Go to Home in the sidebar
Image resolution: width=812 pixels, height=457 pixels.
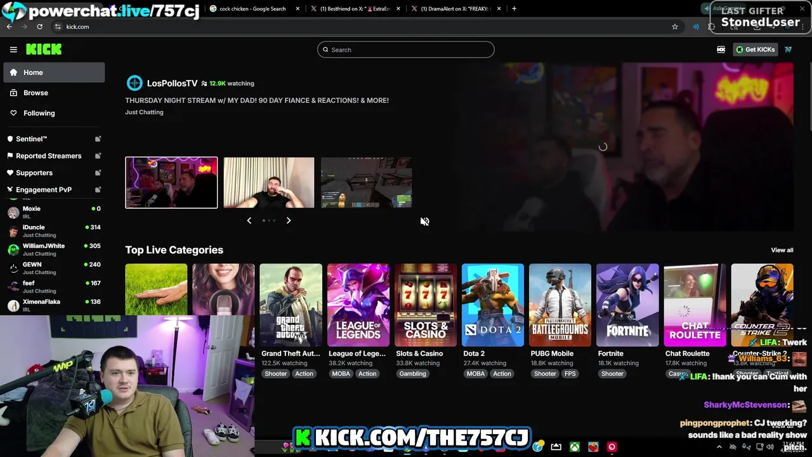click(x=54, y=72)
